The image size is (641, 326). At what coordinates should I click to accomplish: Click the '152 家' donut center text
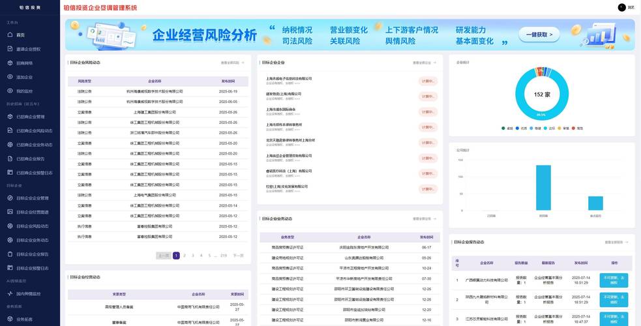tap(542, 95)
